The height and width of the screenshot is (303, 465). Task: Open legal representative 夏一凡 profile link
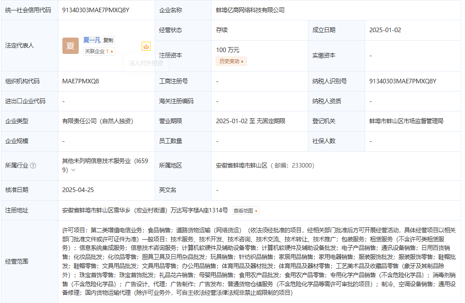point(91,40)
